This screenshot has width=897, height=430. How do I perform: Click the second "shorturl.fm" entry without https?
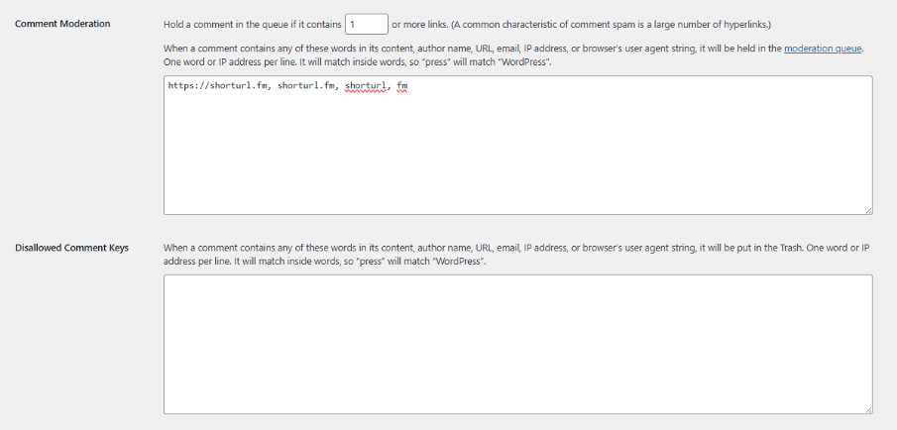tap(306, 87)
